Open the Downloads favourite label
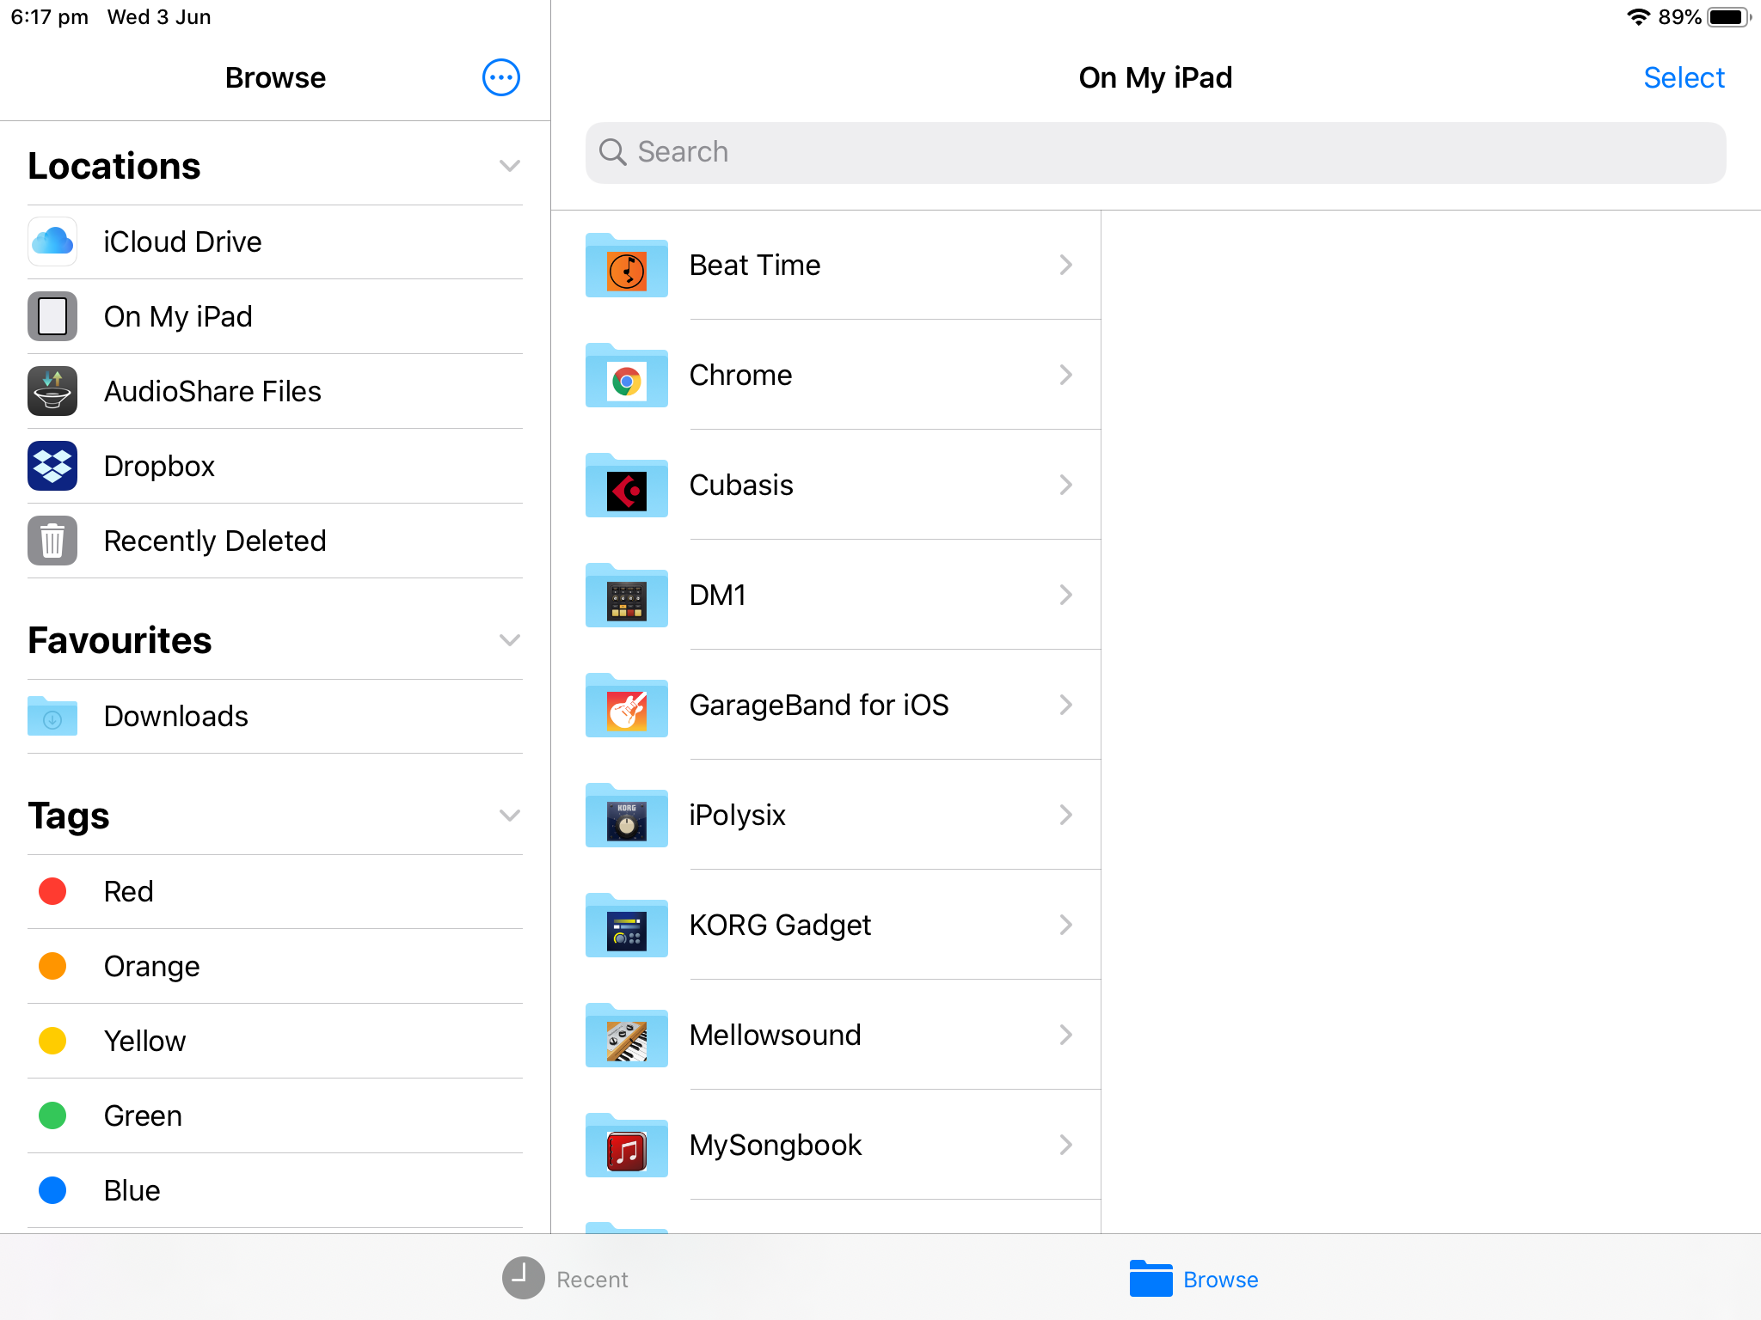 (x=175, y=717)
